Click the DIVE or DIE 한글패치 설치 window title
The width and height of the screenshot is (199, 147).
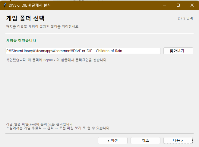[x=30, y=5]
